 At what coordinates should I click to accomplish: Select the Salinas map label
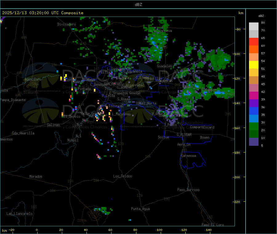[53, 125]
